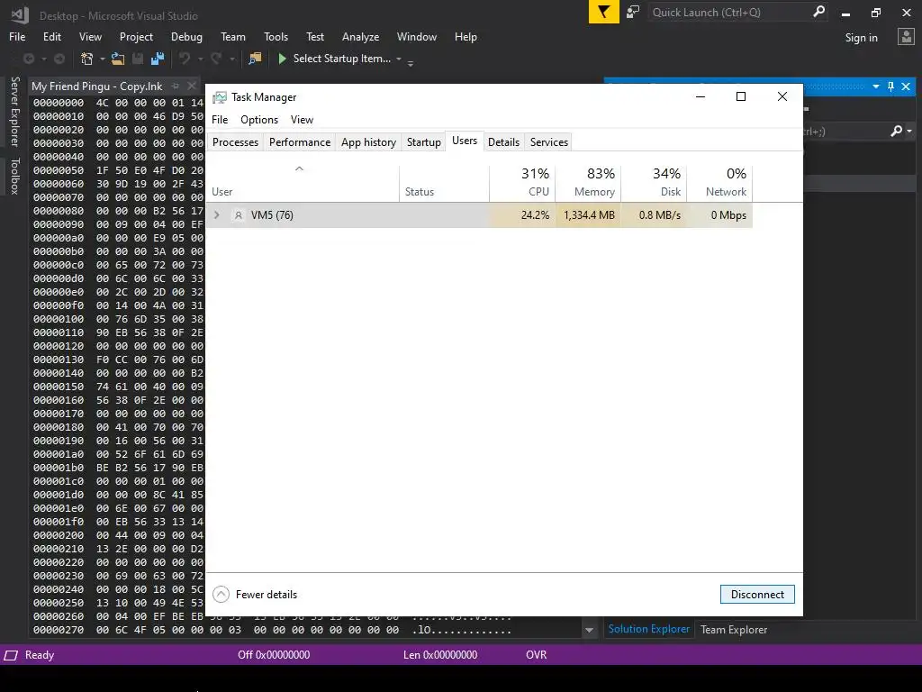Click the scroll down arrow of hex editor
The image size is (922, 692).
[589, 630]
